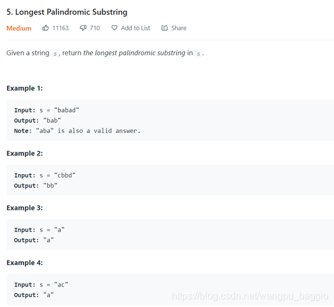Click the input string "ac"
This screenshot has width=334, height=307.
61,285
